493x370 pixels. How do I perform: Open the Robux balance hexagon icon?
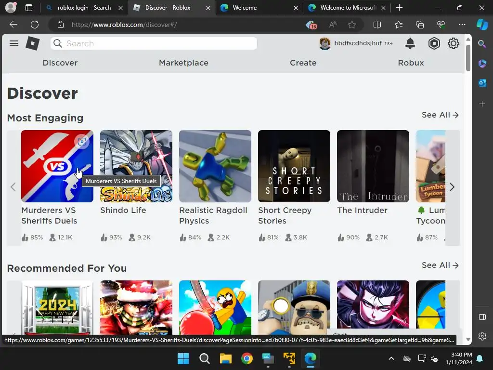tap(434, 43)
